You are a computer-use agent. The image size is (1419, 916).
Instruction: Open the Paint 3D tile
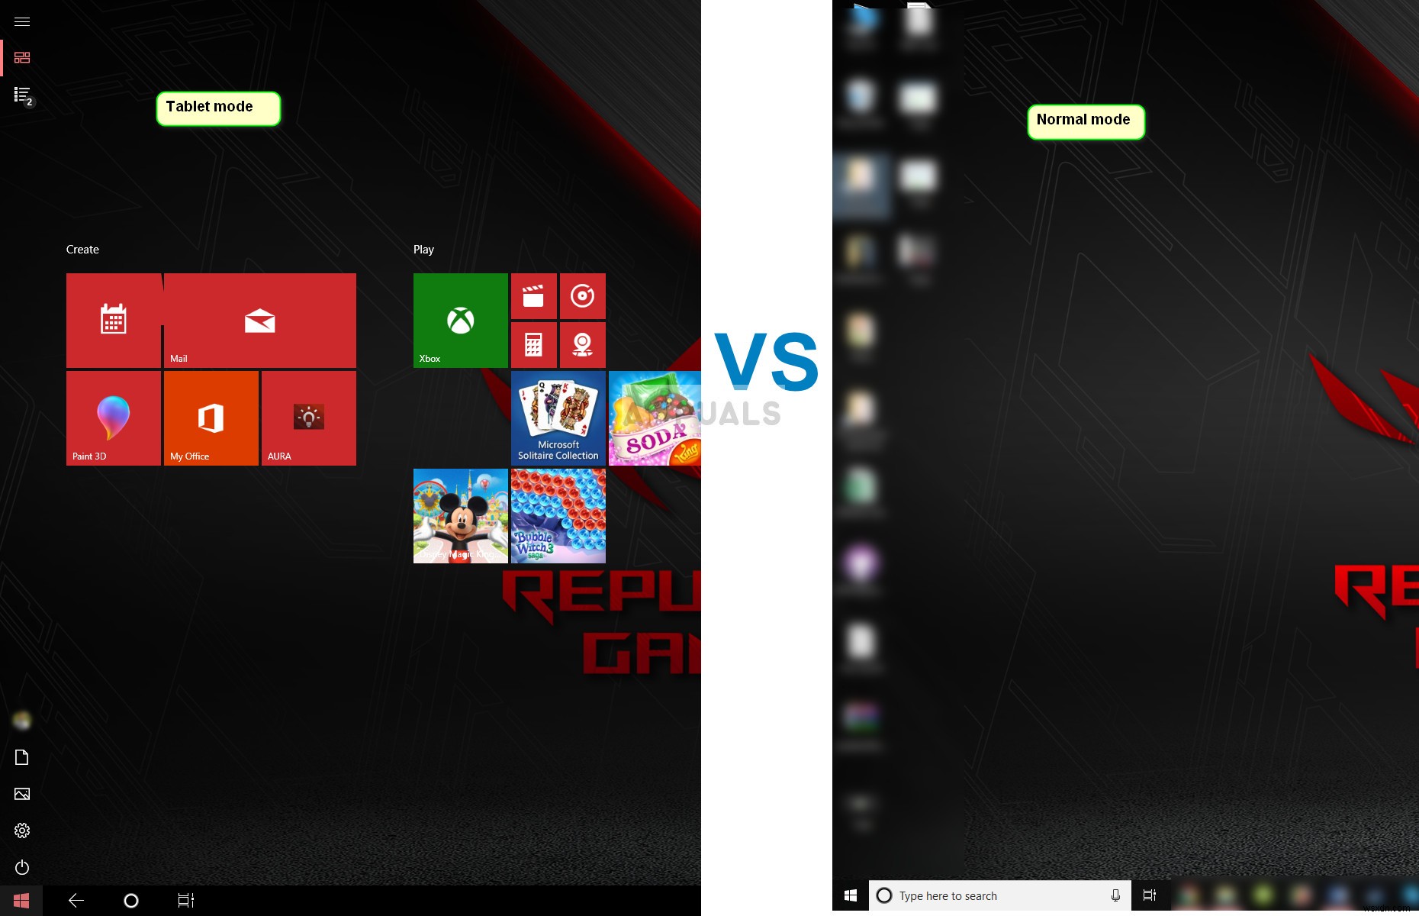coord(113,418)
